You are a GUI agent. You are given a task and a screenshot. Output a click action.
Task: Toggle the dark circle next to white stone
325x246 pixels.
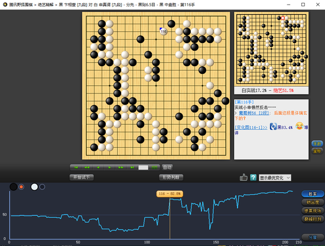pyautogui.click(x=43, y=187)
